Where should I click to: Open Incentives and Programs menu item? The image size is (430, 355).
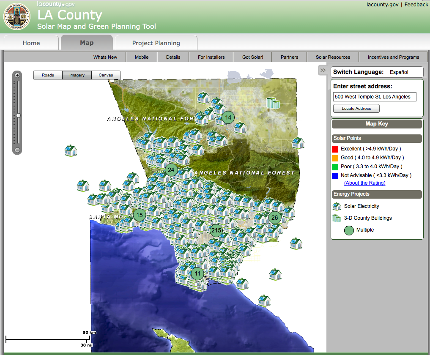click(393, 57)
